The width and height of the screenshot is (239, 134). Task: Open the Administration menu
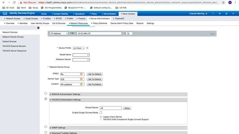(109, 14)
